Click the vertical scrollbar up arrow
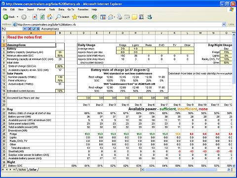The height and width of the screenshot is (178, 237). pyautogui.click(x=234, y=35)
